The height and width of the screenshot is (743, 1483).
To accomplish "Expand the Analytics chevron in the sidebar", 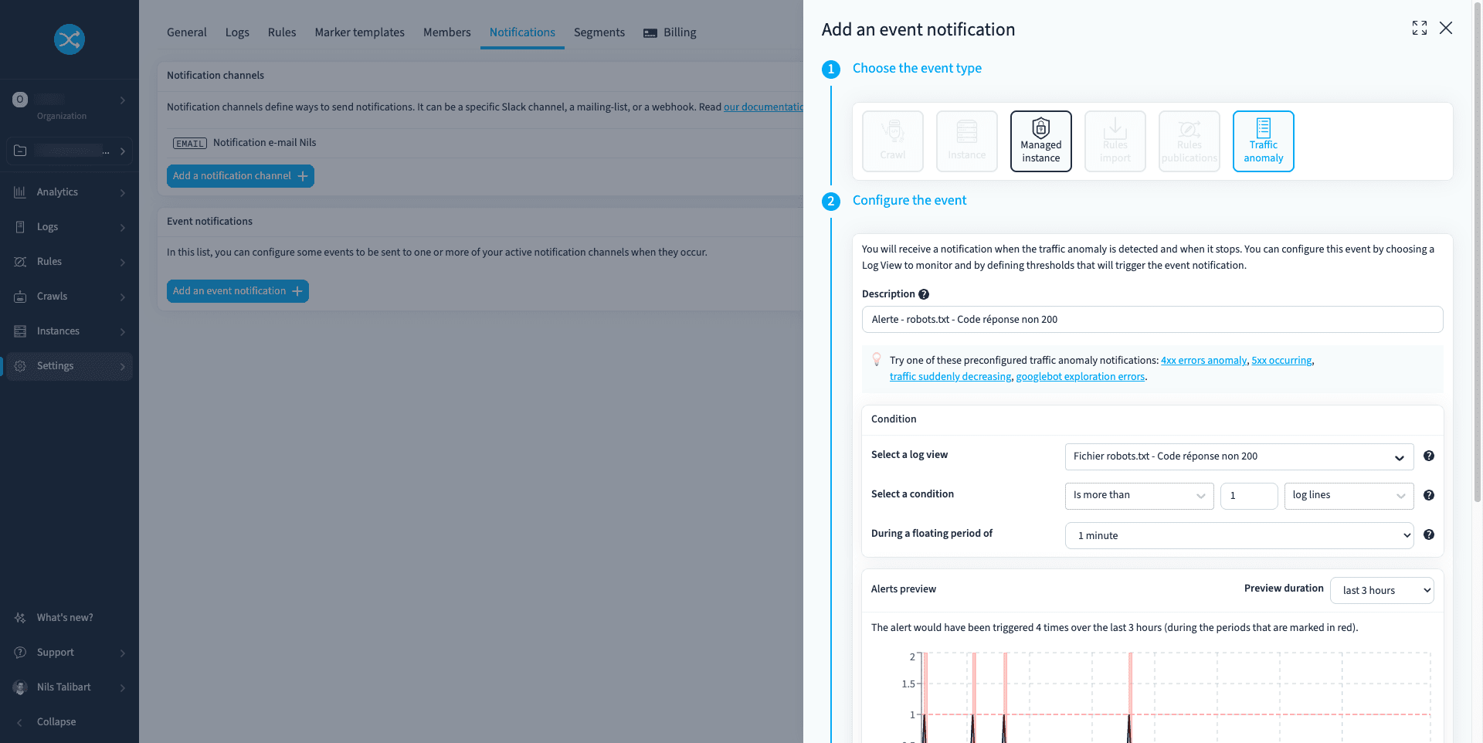I will [x=123, y=192].
